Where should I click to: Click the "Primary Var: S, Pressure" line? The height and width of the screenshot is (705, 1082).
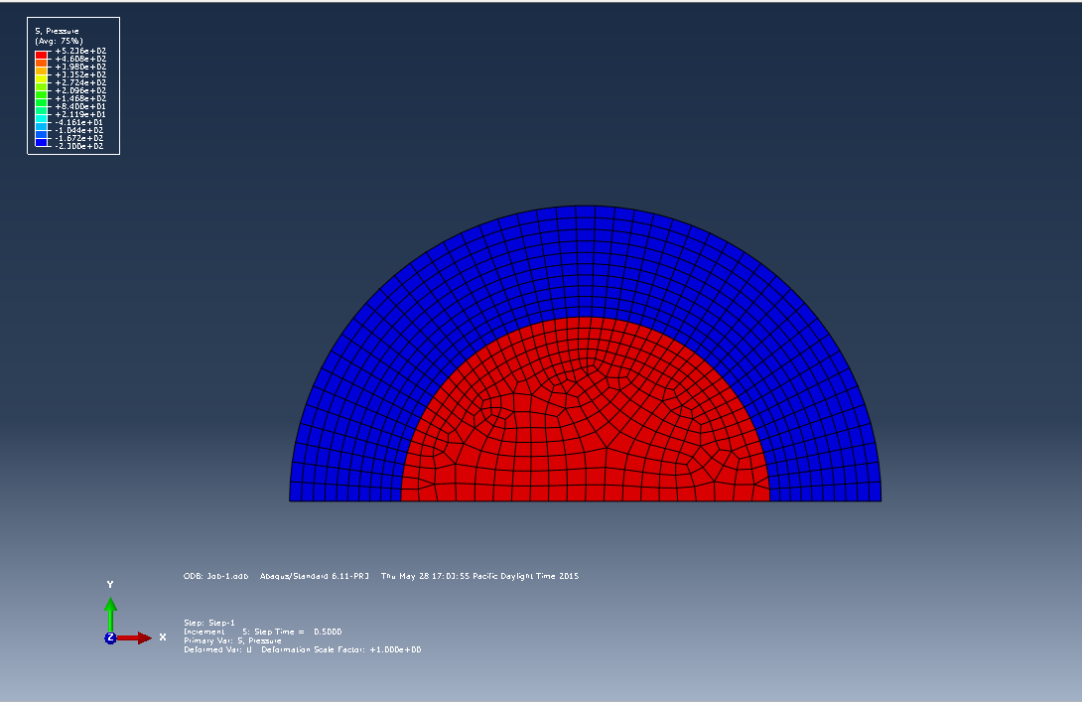tap(232, 640)
